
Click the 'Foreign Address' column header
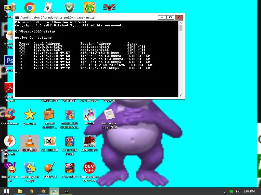tap(96, 44)
